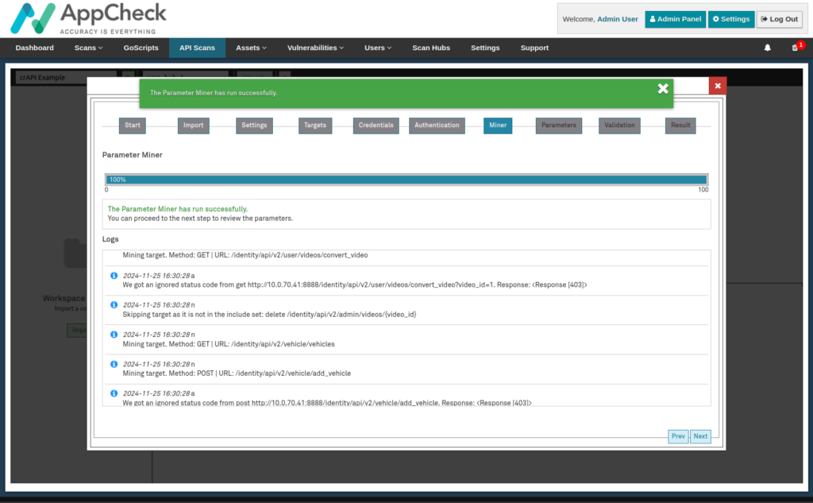Image resolution: width=813 pixels, height=503 pixels.
Task: Go to the Parameters wizard step
Action: pyautogui.click(x=559, y=126)
